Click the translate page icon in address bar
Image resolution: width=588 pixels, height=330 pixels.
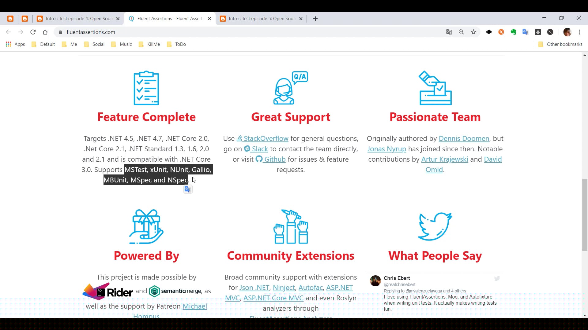(x=449, y=32)
